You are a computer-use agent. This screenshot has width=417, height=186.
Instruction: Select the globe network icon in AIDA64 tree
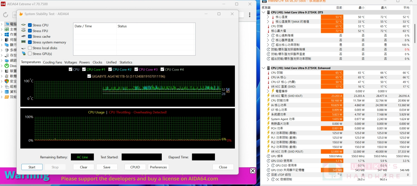[x=7, y=61]
